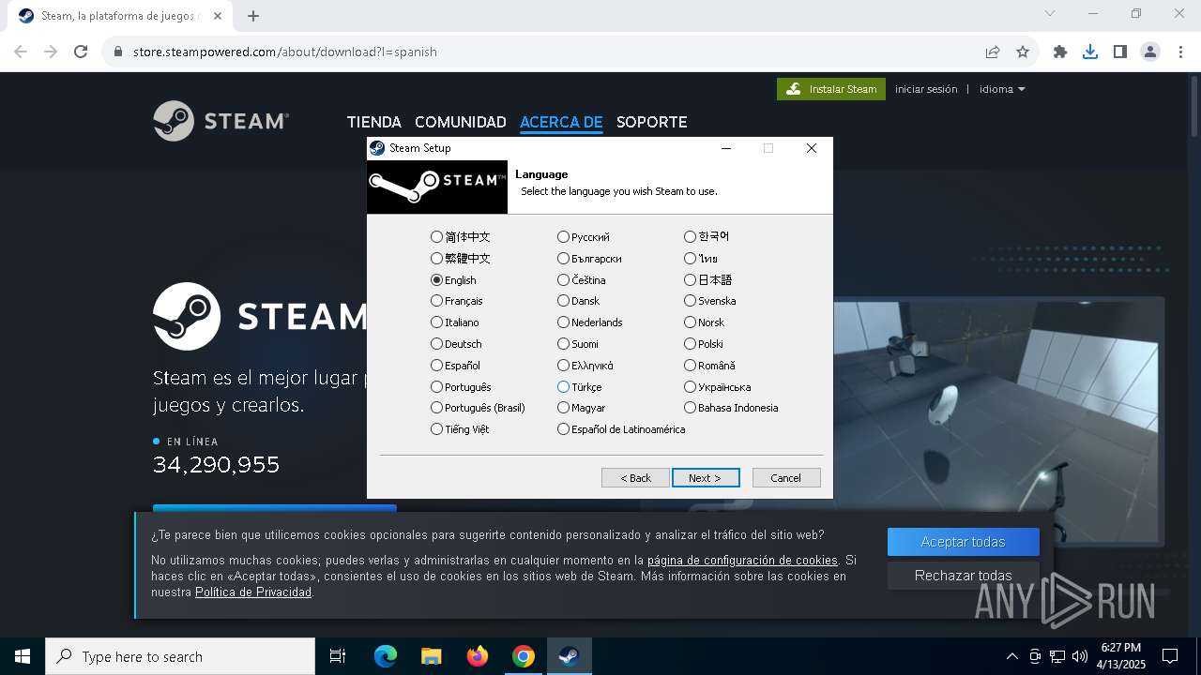Image resolution: width=1201 pixels, height=675 pixels.
Task: Select the 简体中文 language option
Action: coord(461,237)
